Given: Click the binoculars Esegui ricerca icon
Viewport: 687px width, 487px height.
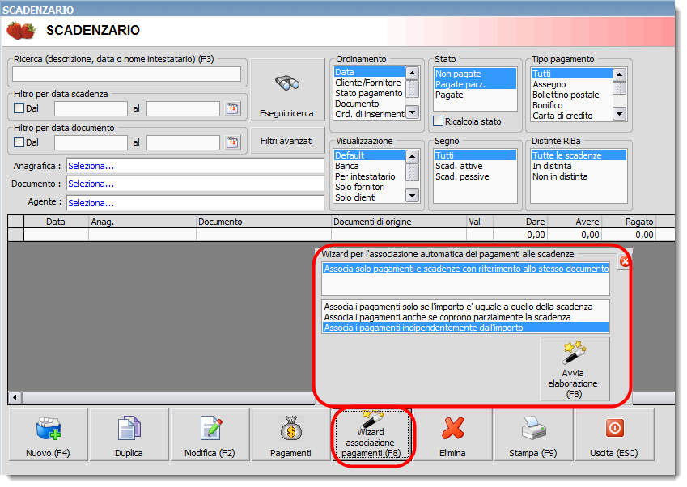Looking at the screenshot, I should (287, 83).
